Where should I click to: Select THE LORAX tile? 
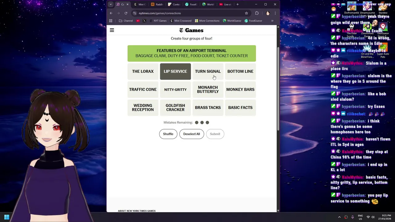143,72
